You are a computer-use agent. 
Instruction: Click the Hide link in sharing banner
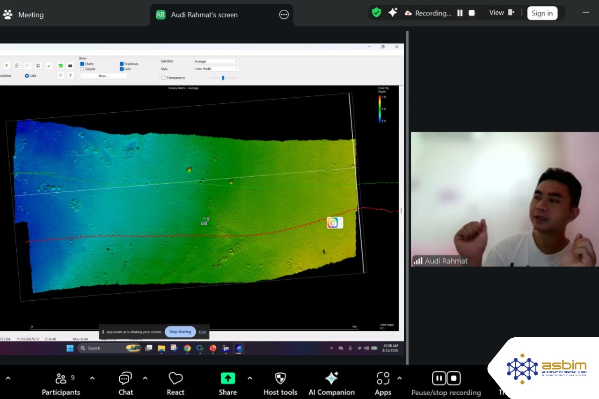coord(202,332)
